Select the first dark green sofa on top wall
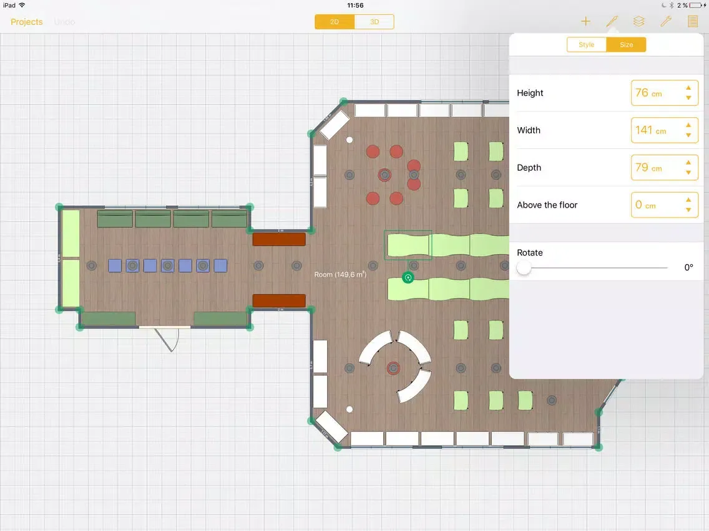This screenshot has width=709, height=531. click(115, 219)
